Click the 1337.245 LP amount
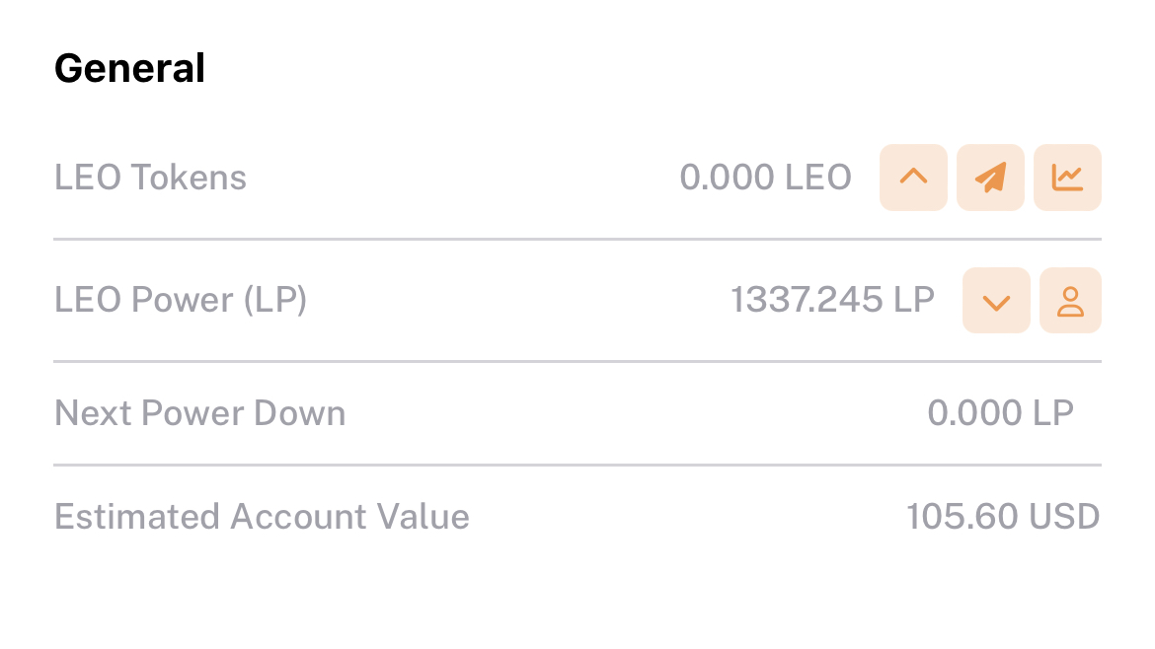This screenshot has width=1155, height=649. 832,300
